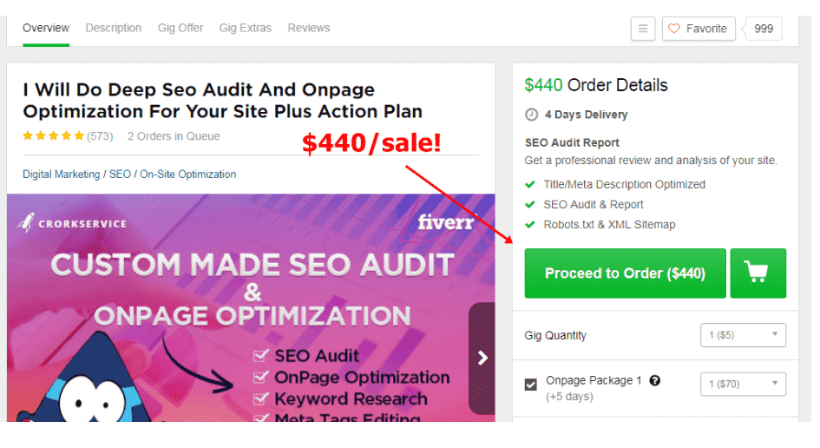Open the Gig Offer tab
This screenshot has width=820, height=448.
(x=180, y=28)
